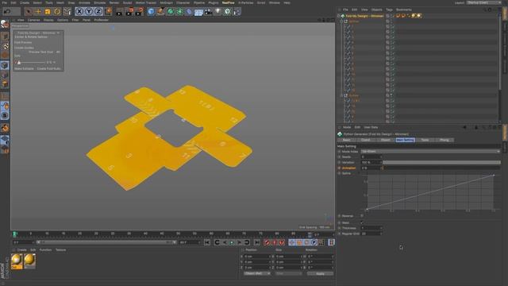Screen dimensions: 508x286
Task: Click the coordinate system cube icon
Action: click(x=108, y=12)
